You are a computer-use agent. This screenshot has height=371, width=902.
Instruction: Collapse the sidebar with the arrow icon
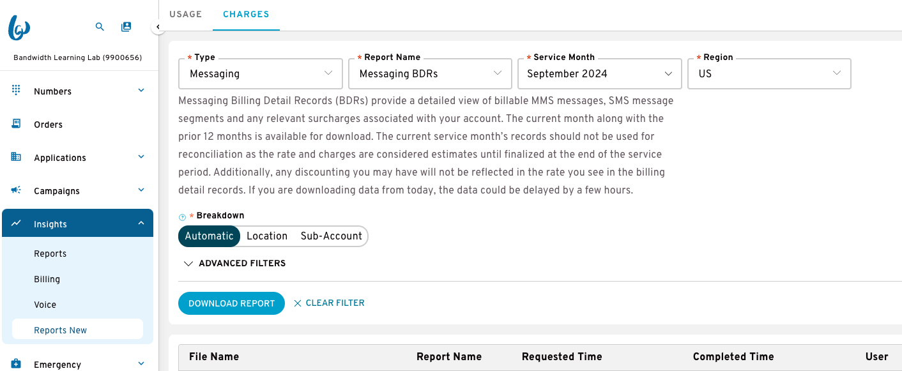click(x=157, y=27)
